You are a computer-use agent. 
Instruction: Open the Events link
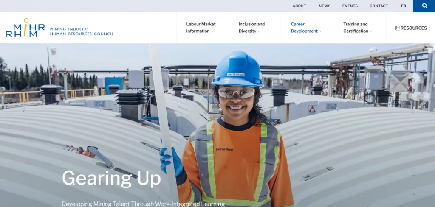[350, 6]
